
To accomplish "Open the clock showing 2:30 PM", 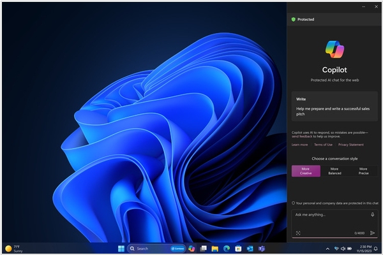I will click(364, 249).
